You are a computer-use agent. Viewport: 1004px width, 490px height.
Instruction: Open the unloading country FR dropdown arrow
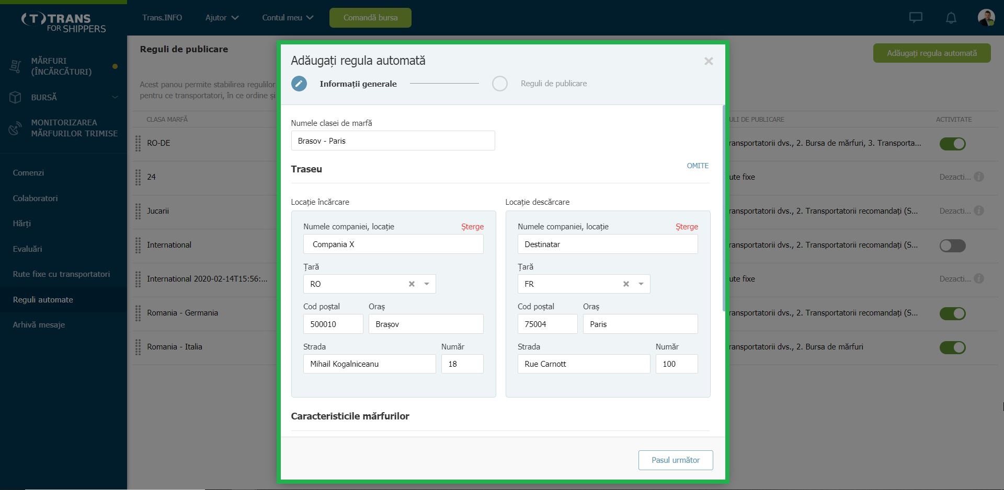point(641,284)
